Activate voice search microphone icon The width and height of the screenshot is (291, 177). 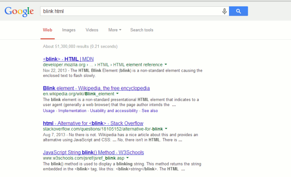(x=224, y=11)
